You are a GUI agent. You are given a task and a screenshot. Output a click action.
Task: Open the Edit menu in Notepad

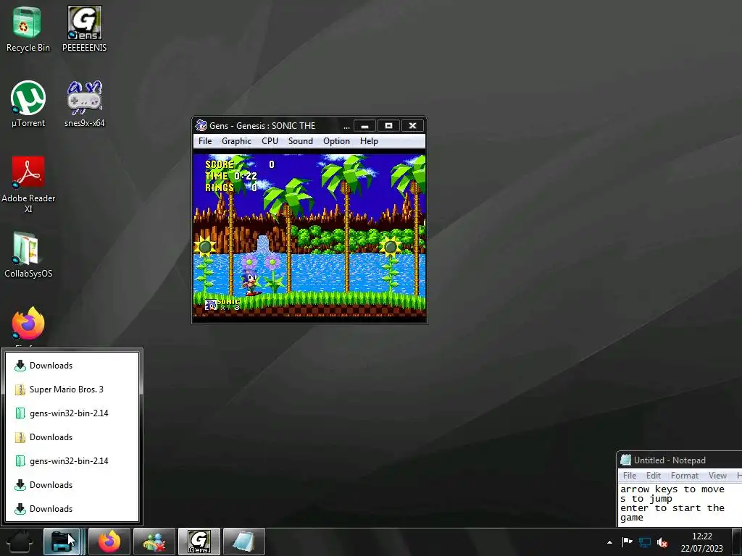pyautogui.click(x=653, y=476)
